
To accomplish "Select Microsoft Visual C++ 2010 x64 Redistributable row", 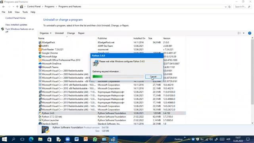I will pyautogui.click(x=112, y=85).
